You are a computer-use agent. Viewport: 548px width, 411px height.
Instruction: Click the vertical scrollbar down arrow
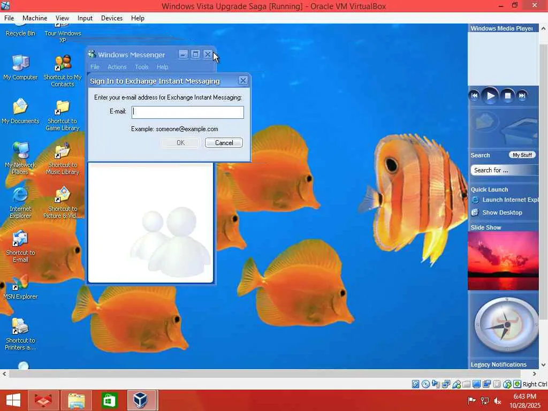(544, 364)
